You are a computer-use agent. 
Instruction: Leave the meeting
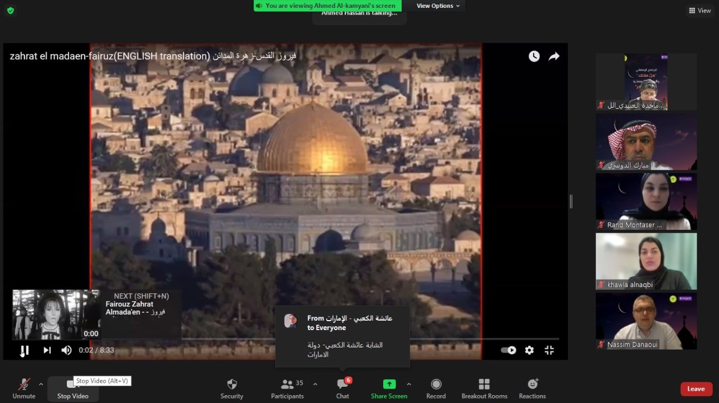[696, 389]
